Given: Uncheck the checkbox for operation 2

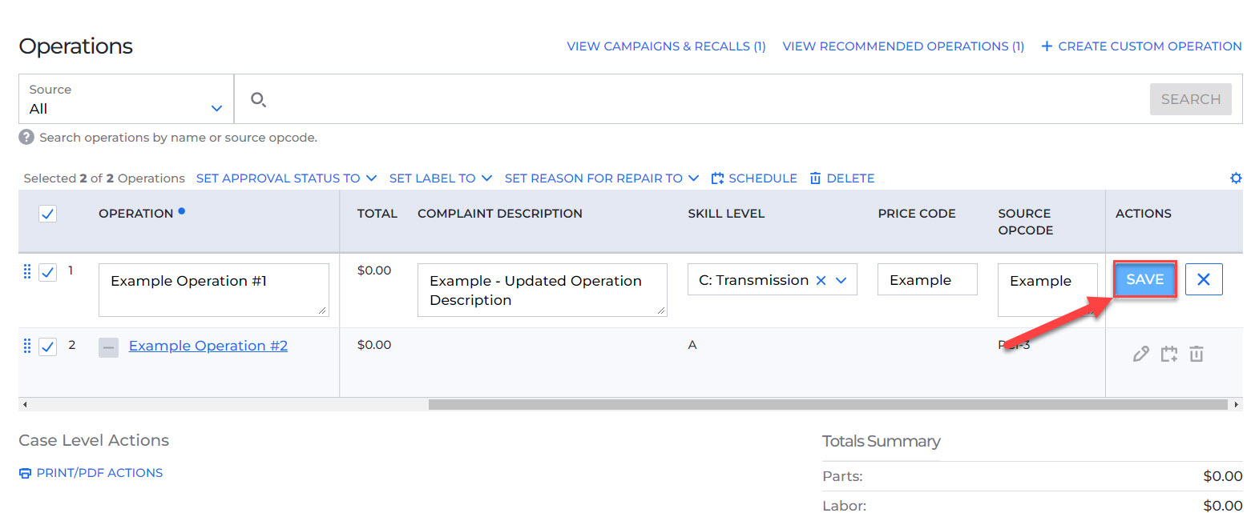Looking at the screenshot, I should pos(48,347).
